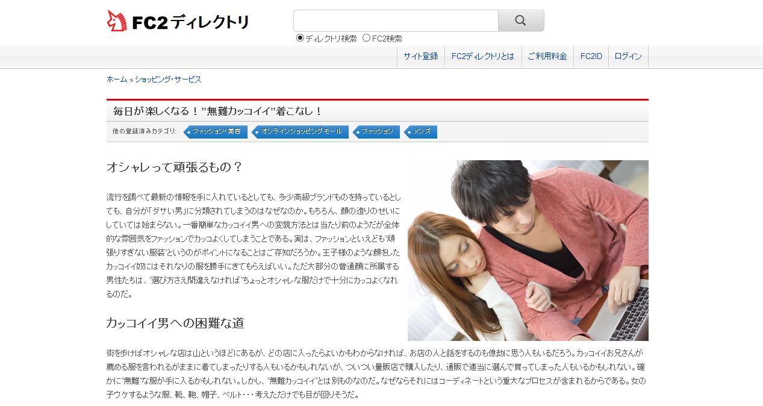This screenshot has height=406, width=763.
Task: Select the ファッション category tag
Action: (x=376, y=131)
